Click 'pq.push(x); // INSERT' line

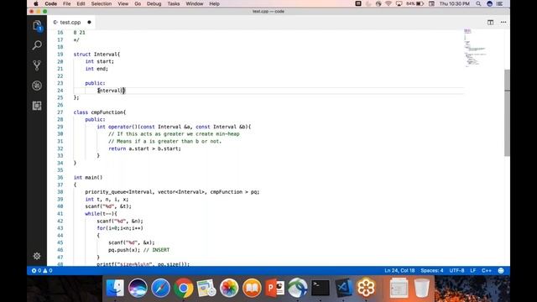coord(138,250)
